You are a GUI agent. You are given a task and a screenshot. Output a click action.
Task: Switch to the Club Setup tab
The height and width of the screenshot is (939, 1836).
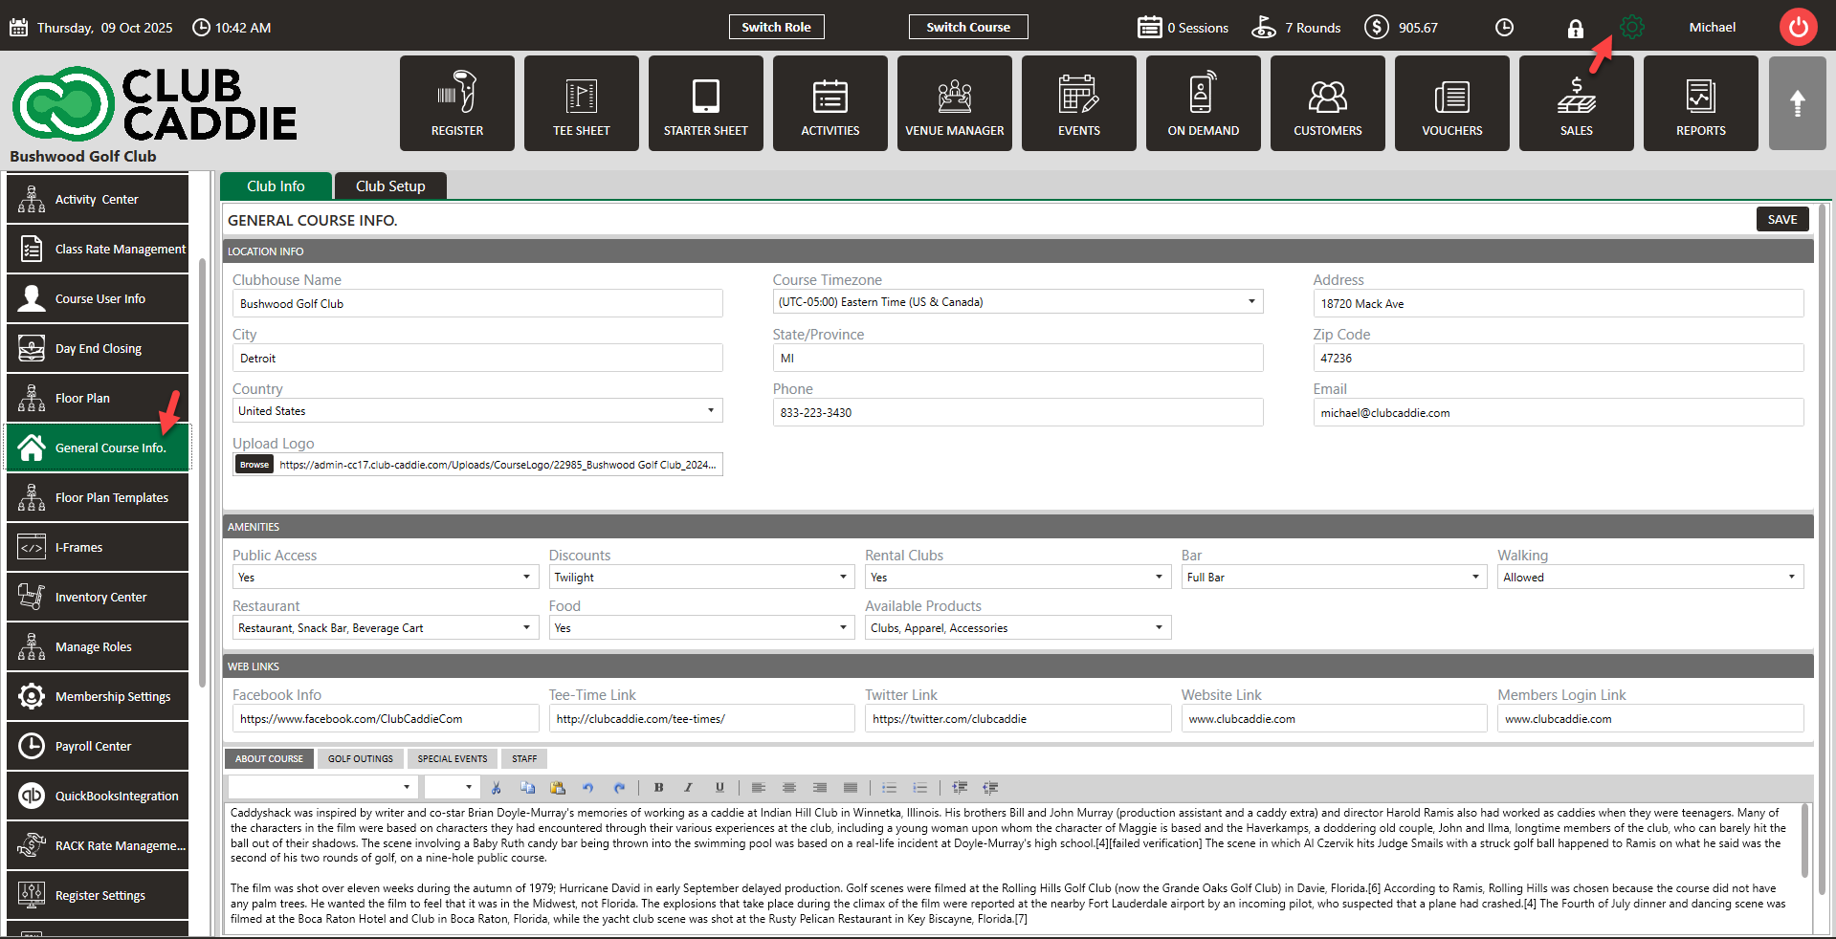(x=390, y=186)
